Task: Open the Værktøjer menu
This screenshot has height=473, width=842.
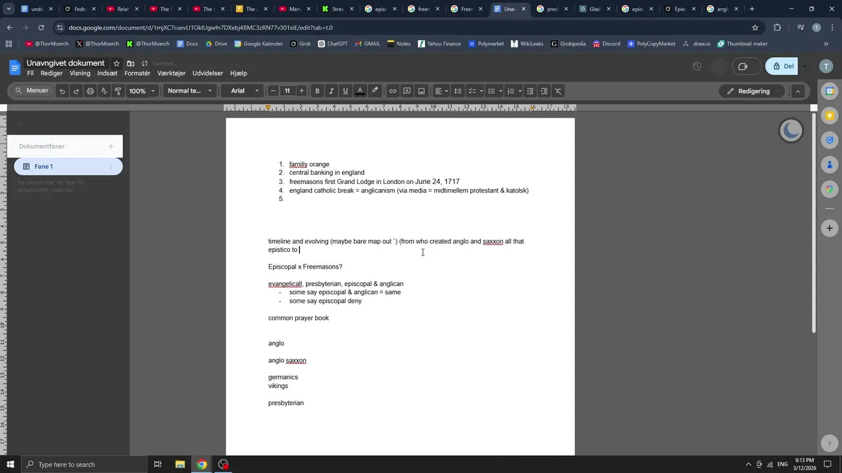Action: (x=172, y=74)
